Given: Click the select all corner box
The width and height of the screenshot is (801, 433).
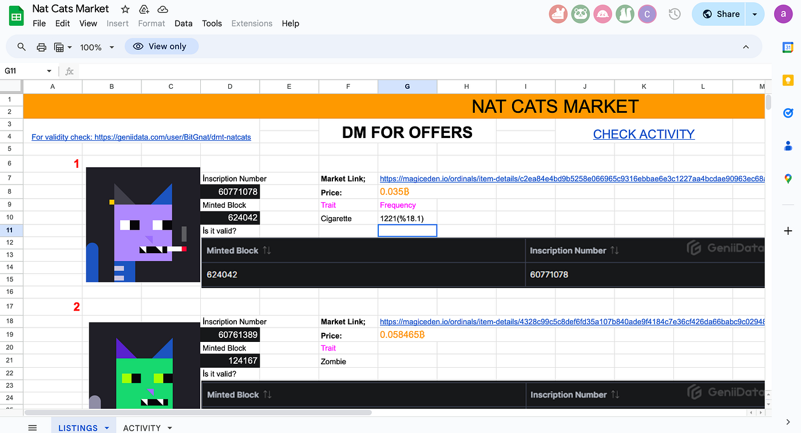Looking at the screenshot, I should click(11, 86).
